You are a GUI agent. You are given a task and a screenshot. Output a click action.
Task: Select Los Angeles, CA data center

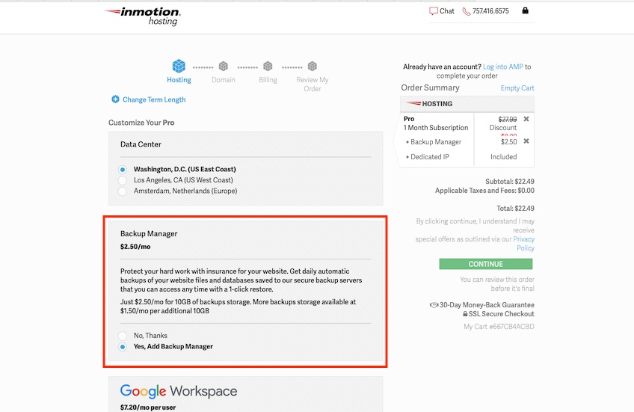123,180
